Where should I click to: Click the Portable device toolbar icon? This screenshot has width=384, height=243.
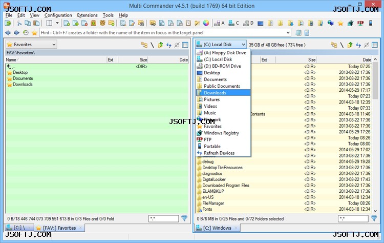[371, 23]
